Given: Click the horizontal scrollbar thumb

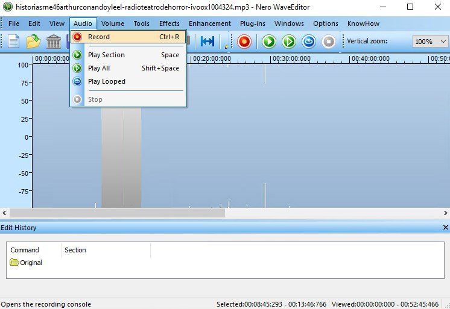Looking at the screenshot, I should [117, 213].
